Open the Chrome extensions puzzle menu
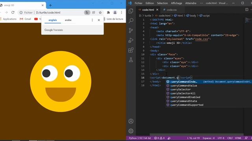The height and width of the screenshot is (141, 252). pos(108,13)
